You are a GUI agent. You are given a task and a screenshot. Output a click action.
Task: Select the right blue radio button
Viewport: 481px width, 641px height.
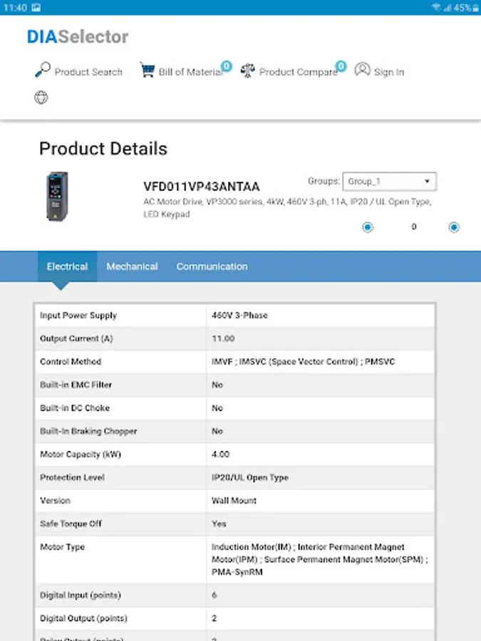click(454, 226)
